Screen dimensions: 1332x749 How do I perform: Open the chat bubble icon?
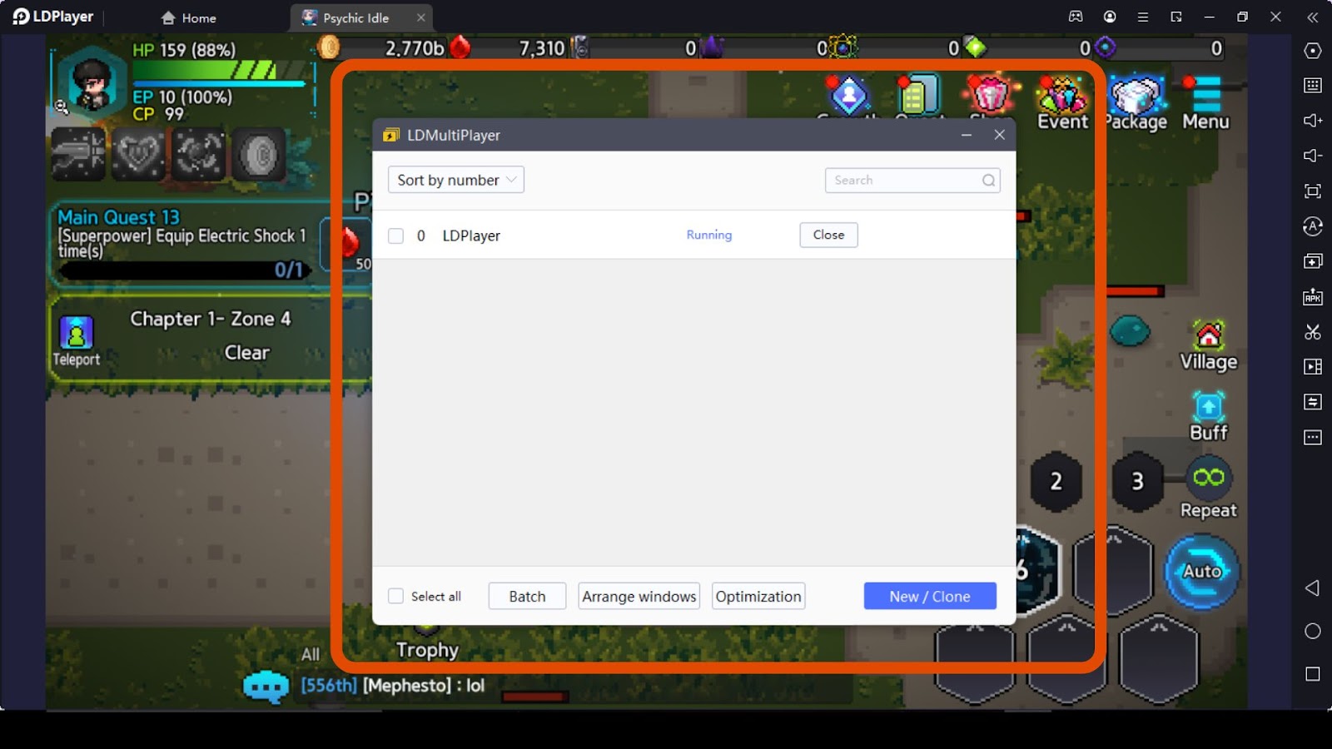pos(266,687)
